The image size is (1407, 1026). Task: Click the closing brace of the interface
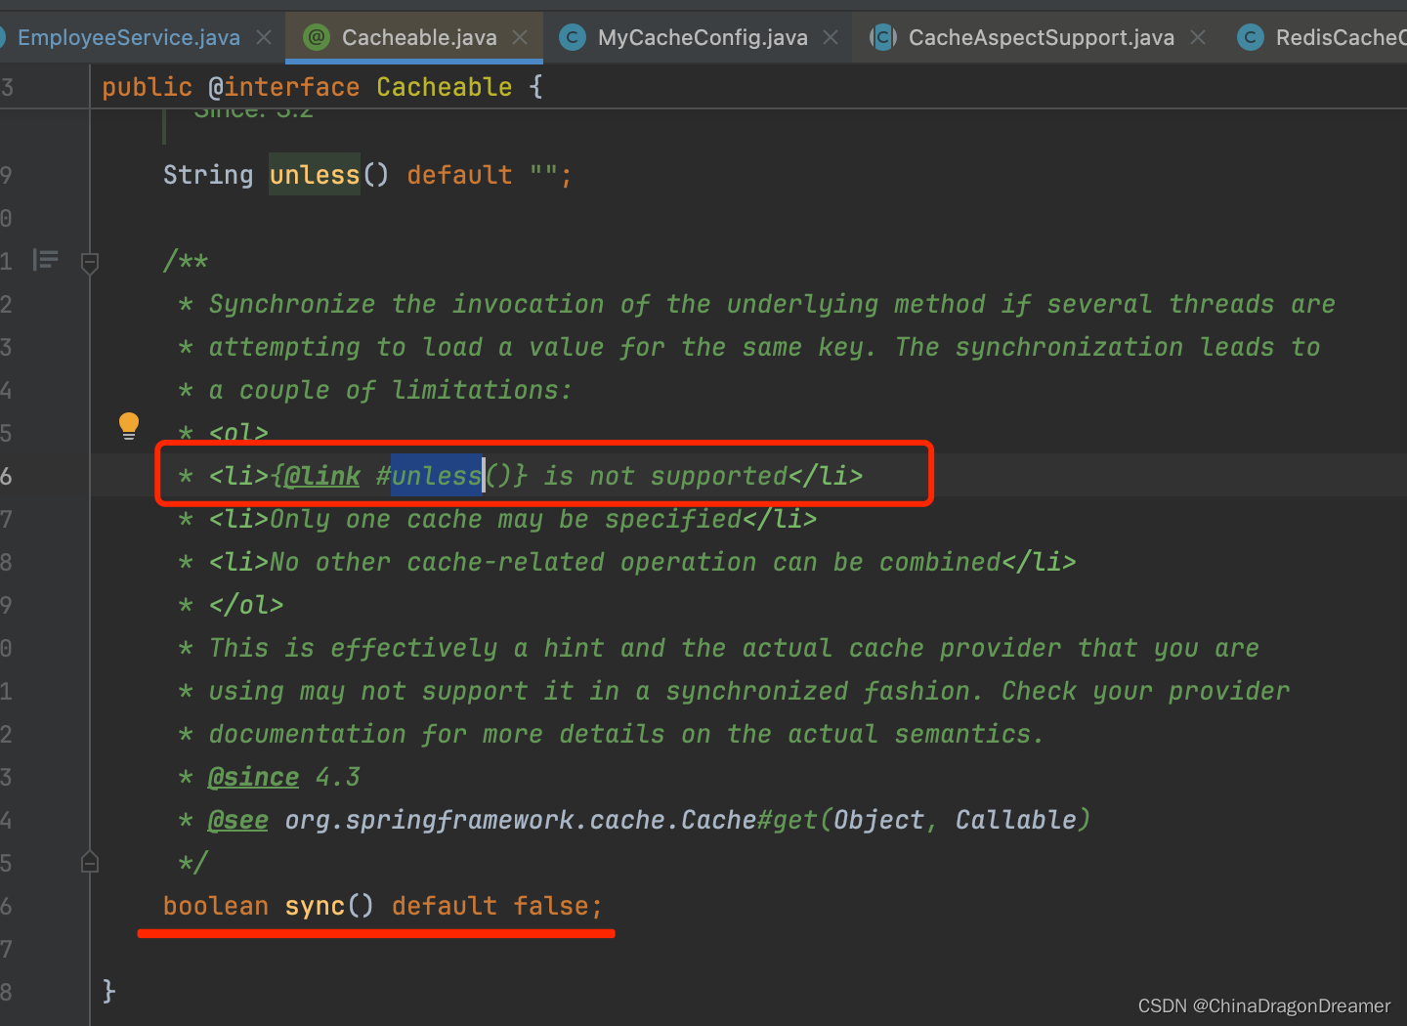point(109,992)
